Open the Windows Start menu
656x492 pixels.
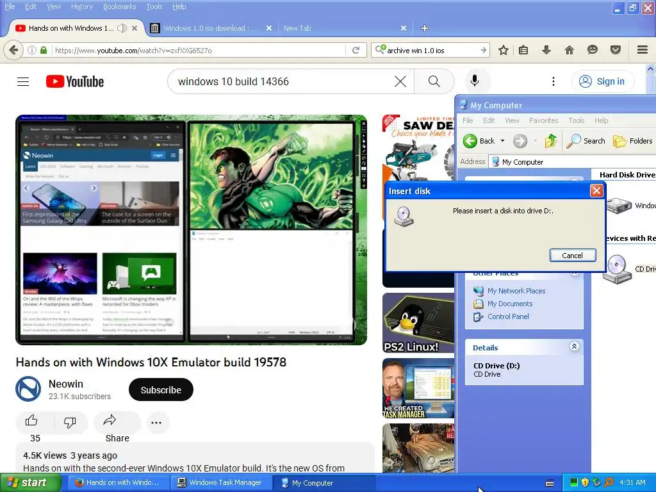click(30, 483)
